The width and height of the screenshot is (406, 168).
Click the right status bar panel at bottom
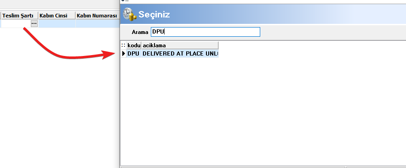[x=376, y=167]
